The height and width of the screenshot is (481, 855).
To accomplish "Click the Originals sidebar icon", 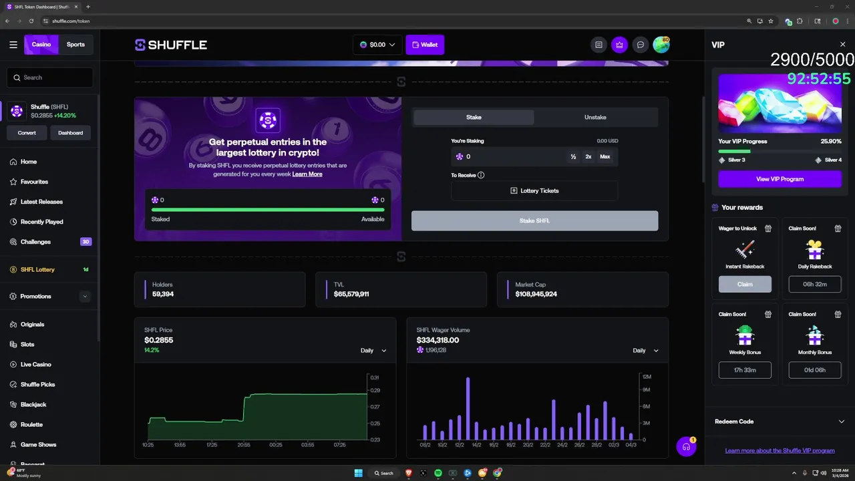I will pyautogui.click(x=13, y=325).
